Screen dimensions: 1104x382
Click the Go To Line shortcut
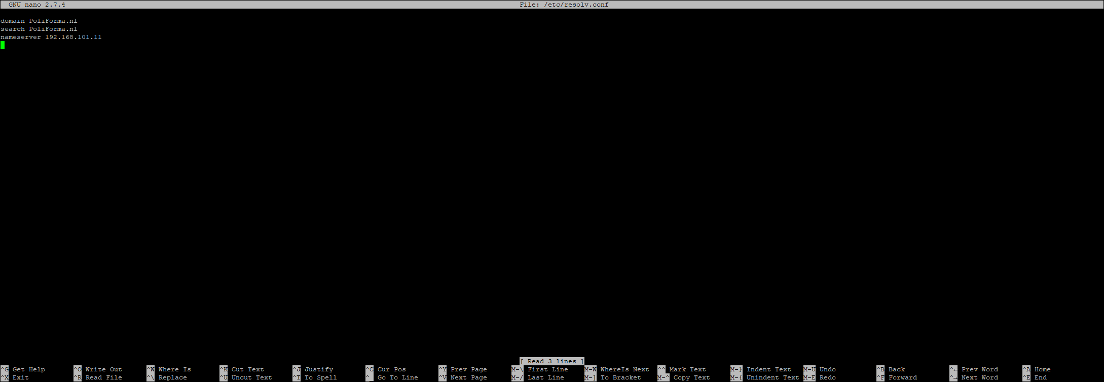397,377
